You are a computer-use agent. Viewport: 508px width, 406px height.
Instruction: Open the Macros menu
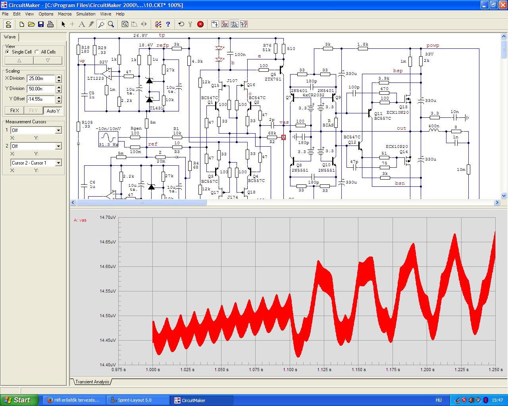pyautogui.click(x=65, y=14)
